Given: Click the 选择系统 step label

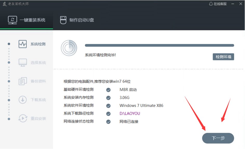Looking at the screenshot, I should pyautogui.click(x=38, y=63).
